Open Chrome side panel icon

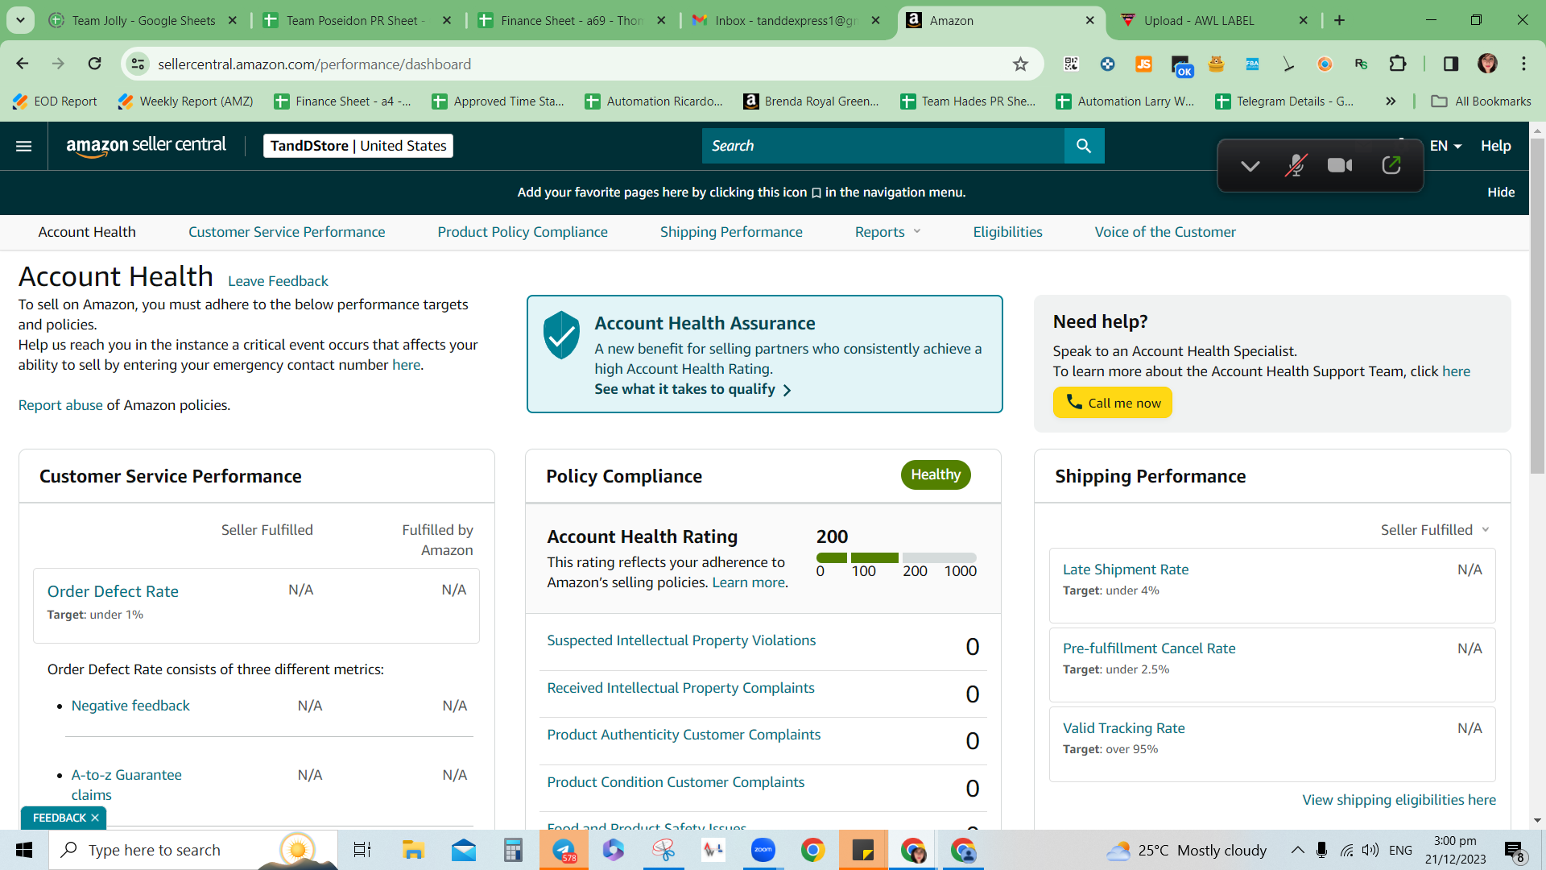click(1451, 64)
